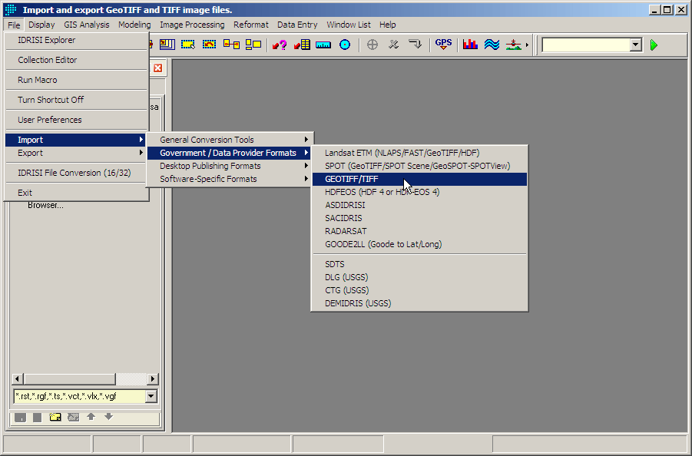Click the gray crossed tools toolbar icon
The width and height of the screenshot is (692, 456).
coord(394,45)
